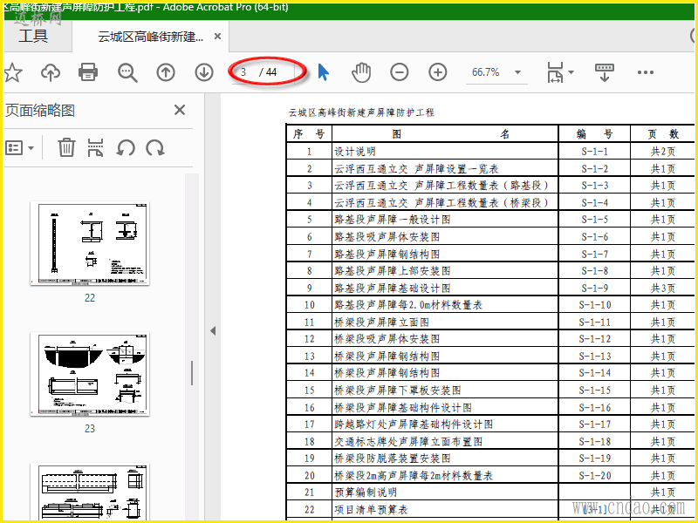Click row 跨越路灯处声屏障基础构件设计图
This screenshot has width=698, height=523.
pyautogui.click(x=490, y=425)
